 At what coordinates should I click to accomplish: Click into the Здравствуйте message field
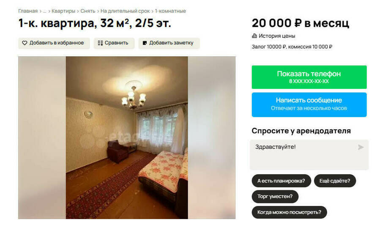[309, 155]
